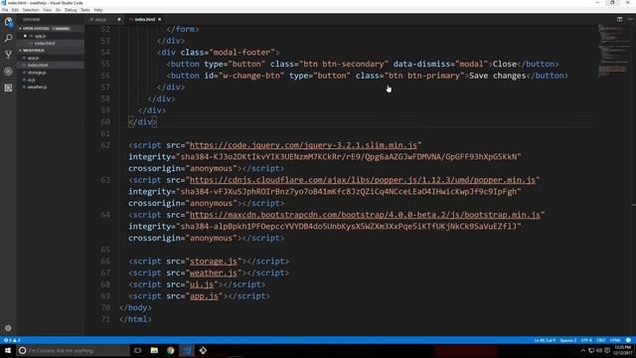Open the Go menu

tap(58, 10)
